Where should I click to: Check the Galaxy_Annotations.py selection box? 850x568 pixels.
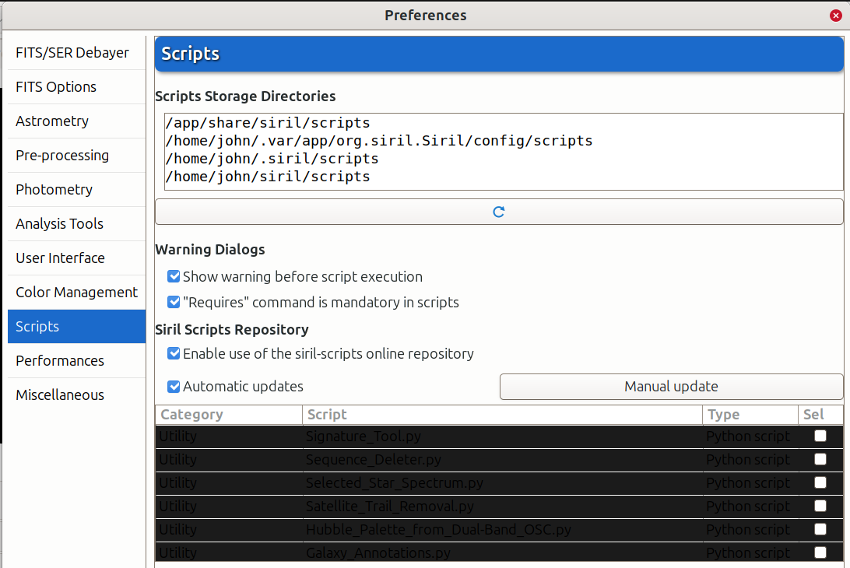click(x=820, y=552)
